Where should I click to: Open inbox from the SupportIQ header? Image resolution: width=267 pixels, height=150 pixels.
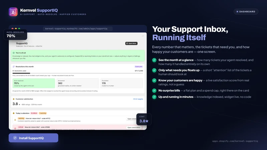131,43
